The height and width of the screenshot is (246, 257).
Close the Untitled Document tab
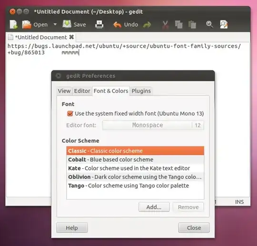pos(71,37)
